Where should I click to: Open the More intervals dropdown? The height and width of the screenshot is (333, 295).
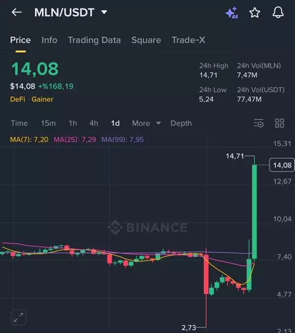click(146, 123)
